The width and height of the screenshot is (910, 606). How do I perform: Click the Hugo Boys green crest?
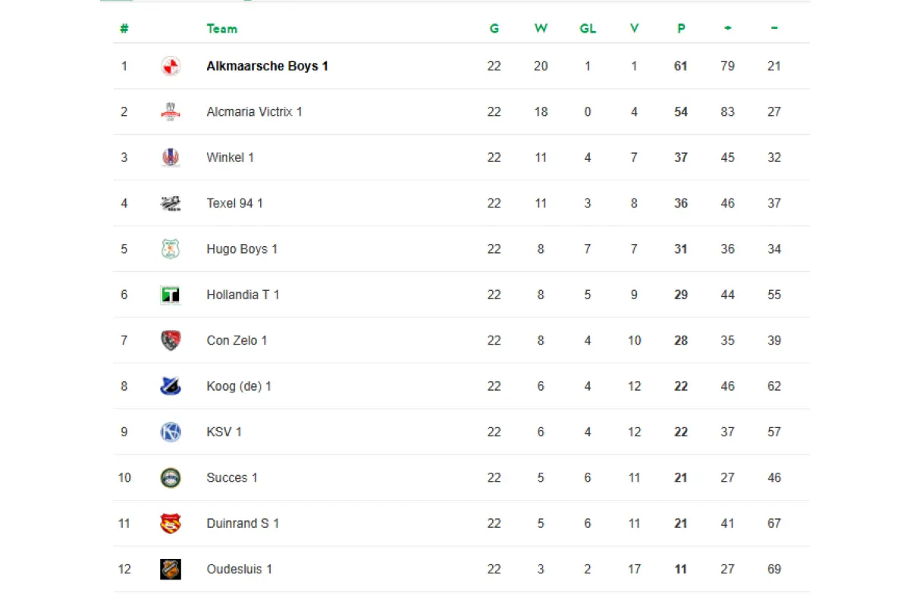pyautogui.click(x=171, y=248)
